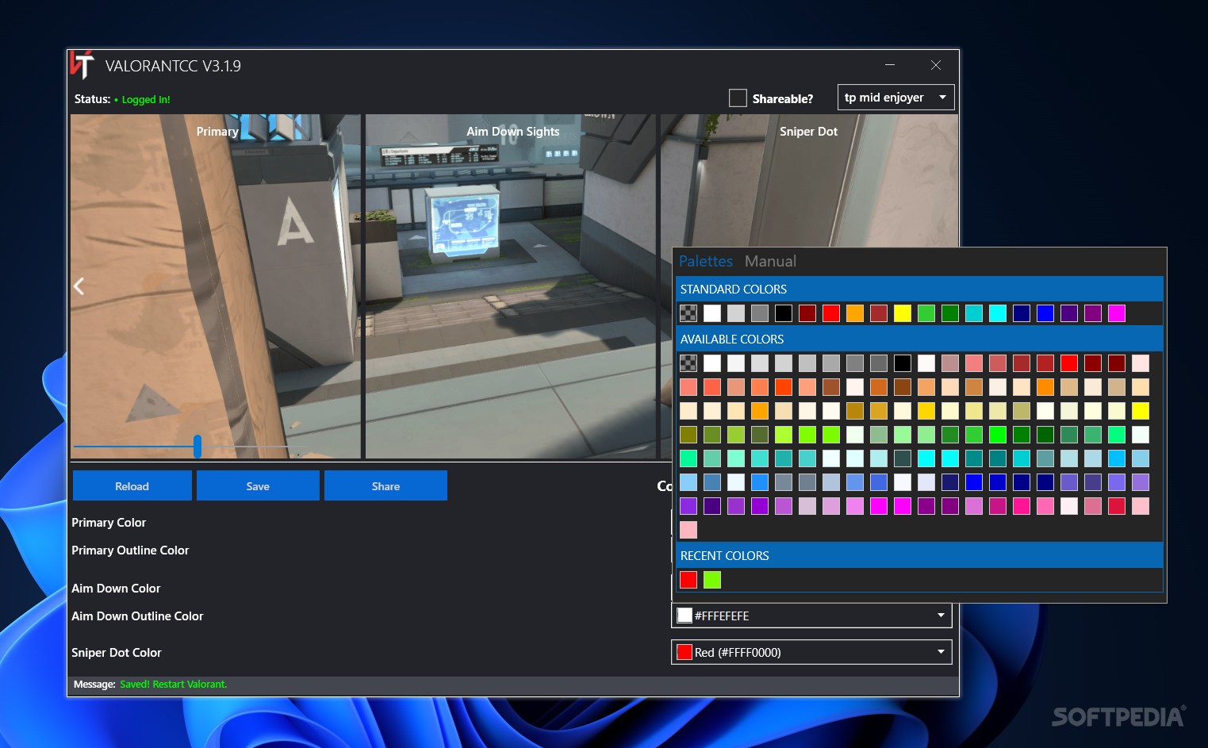Click the RECENT COLORS header

tap(919, 555)
